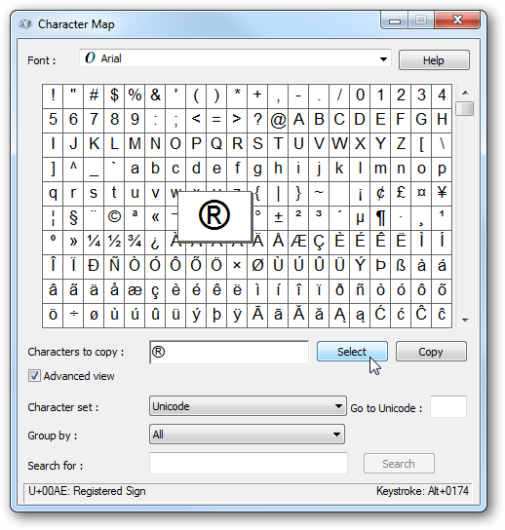The image size is (505, 530).
Task: Select the one-half ½ fraction
Action: [114, 242]
